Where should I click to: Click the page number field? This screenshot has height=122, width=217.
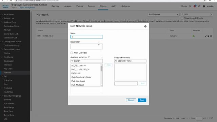click(199, 118)
